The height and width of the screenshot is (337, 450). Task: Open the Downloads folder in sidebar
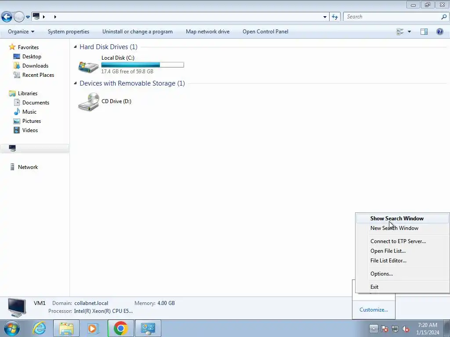coord(35,66)
